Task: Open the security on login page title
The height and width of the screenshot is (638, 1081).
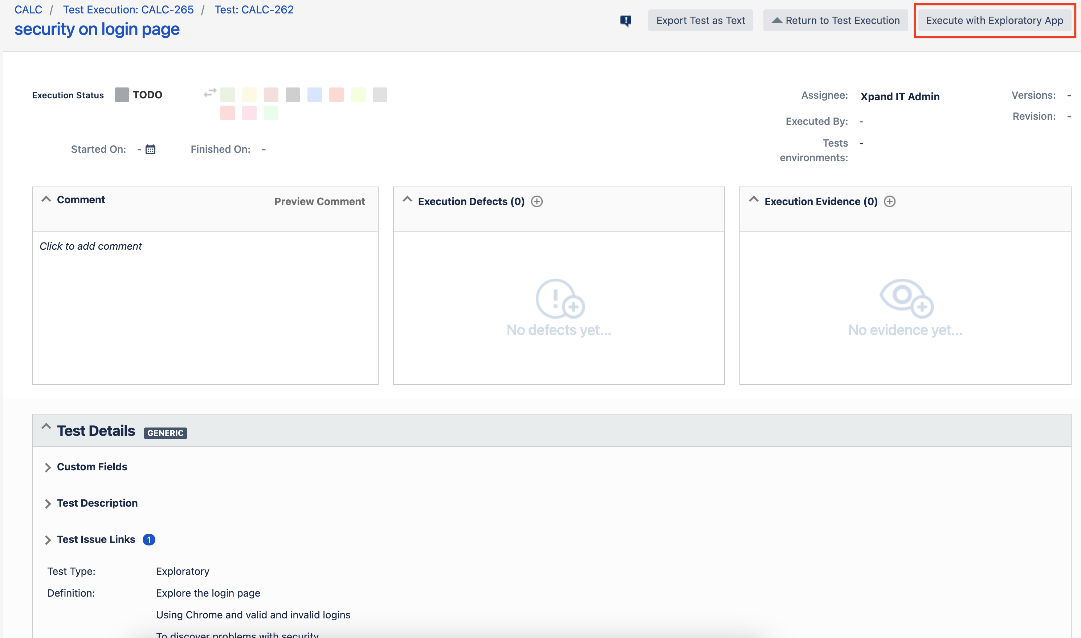Action: (x=97, y=29)
